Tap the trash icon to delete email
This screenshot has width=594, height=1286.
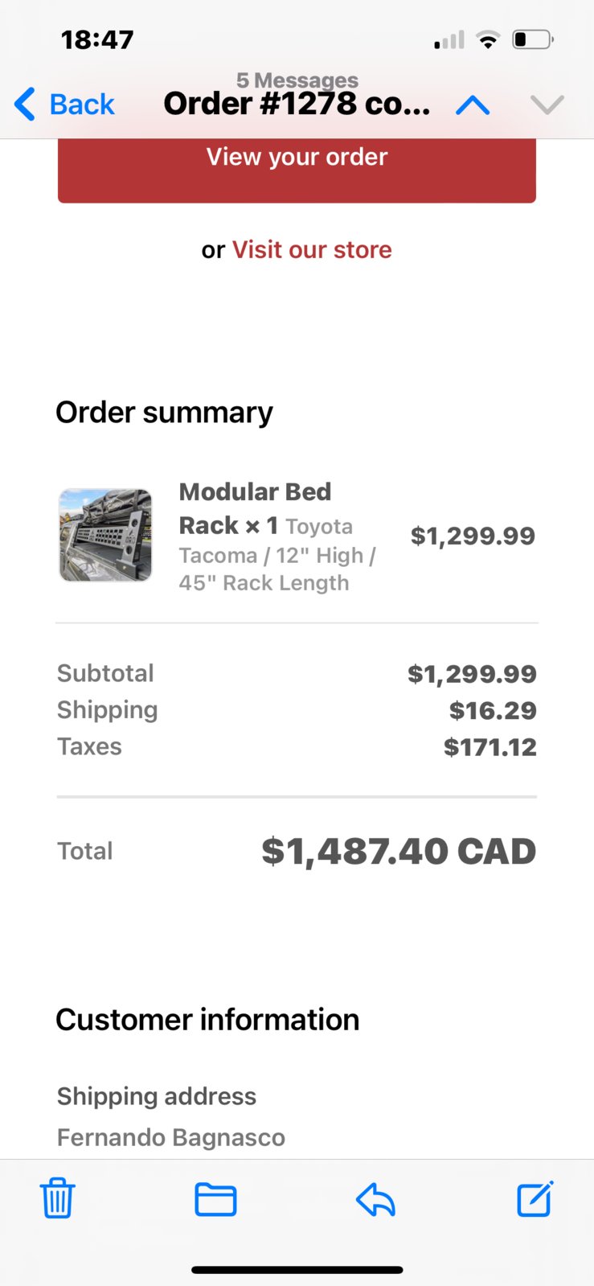click(x=58, y=1198)
